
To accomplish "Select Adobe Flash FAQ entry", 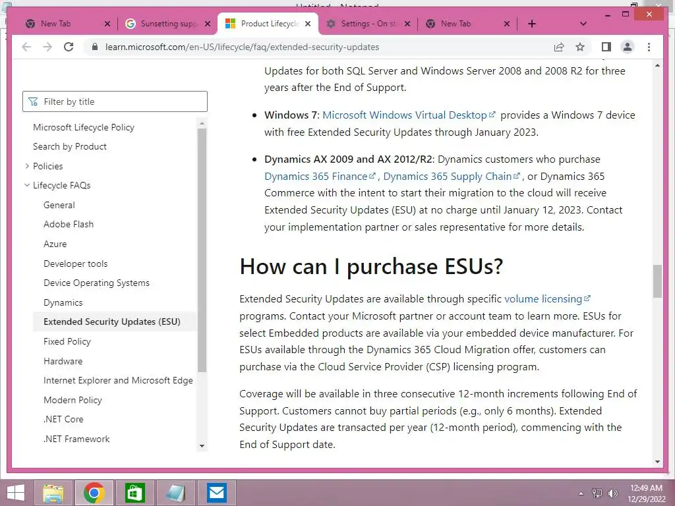I will point(69,224).
